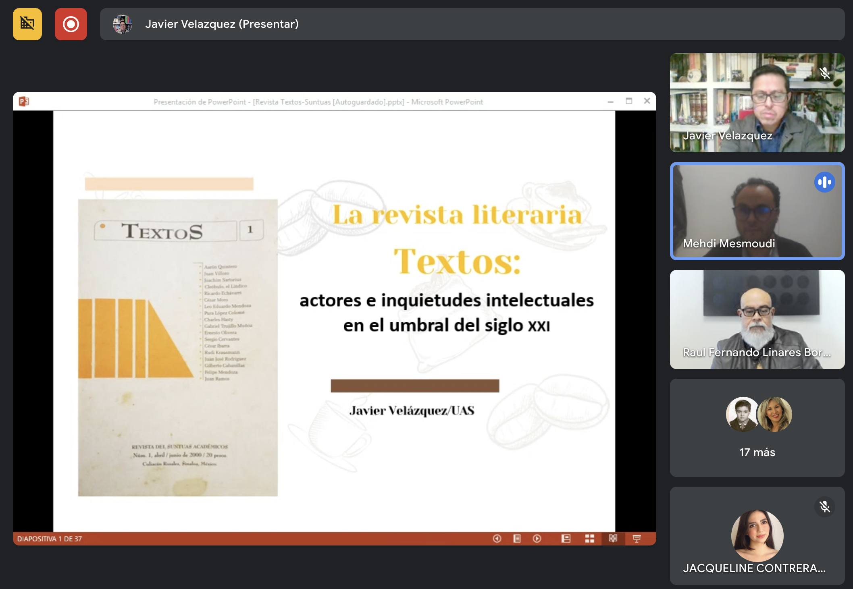Click the brown bar above author name

pos(415,386)
